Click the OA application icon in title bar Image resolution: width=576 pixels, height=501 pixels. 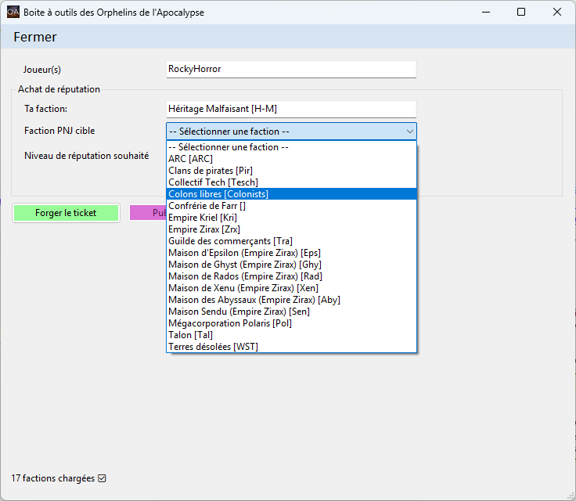coord(13,13)
